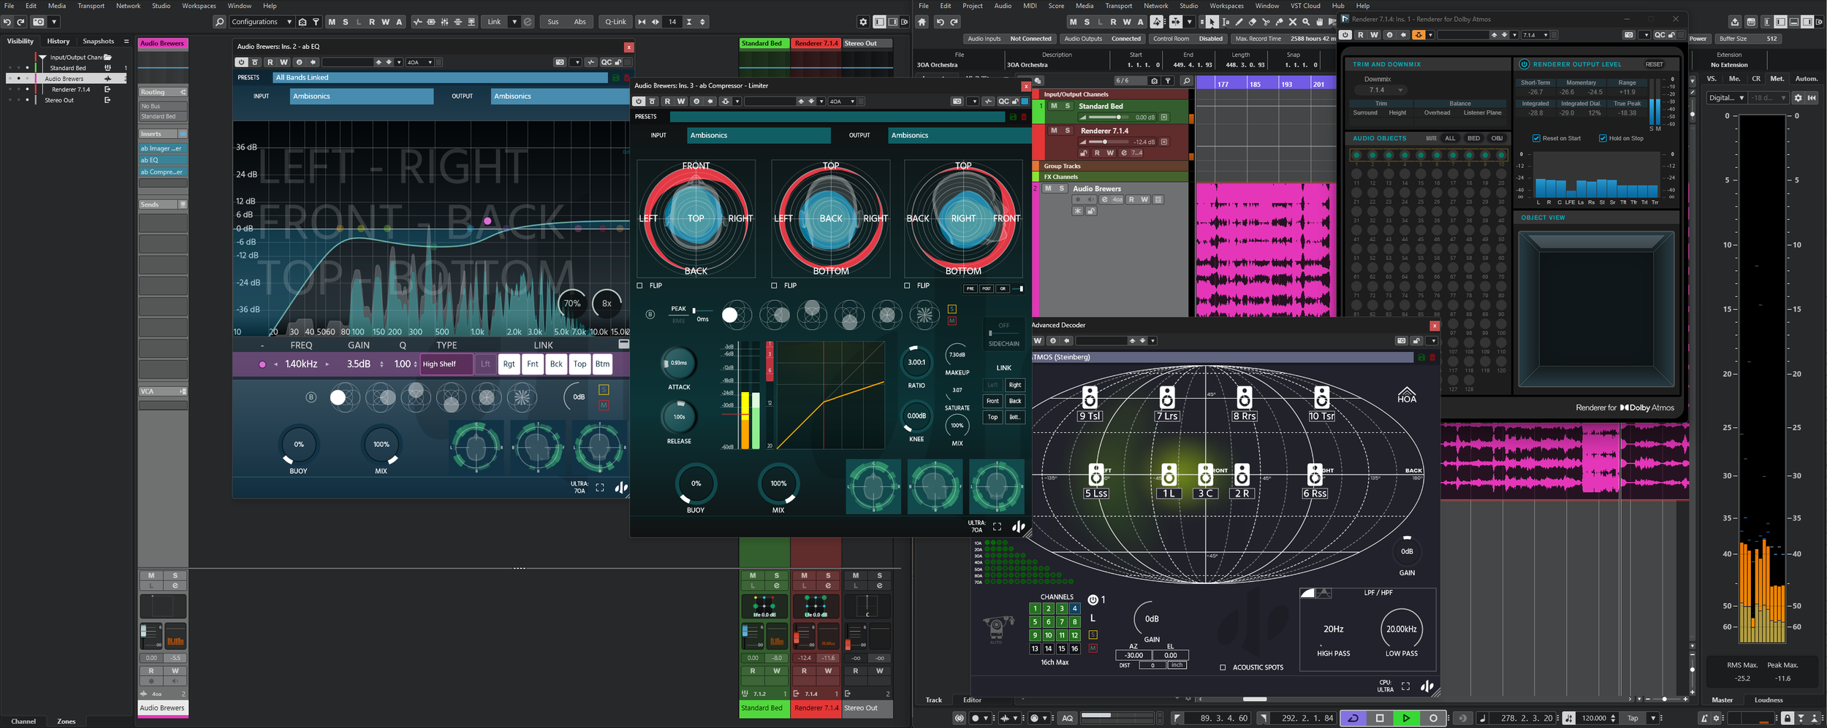Image resolution: width=1827 pixels, height=728 pixels.
Task: Toggle the Hold on Stop checkbox
Action: 1603,138
